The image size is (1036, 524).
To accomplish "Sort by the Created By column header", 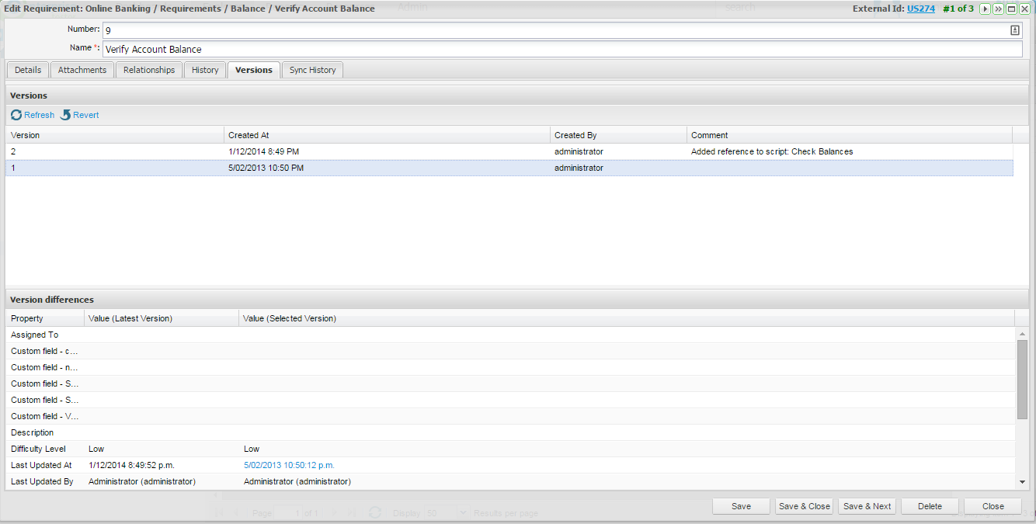I will (617, 135).
